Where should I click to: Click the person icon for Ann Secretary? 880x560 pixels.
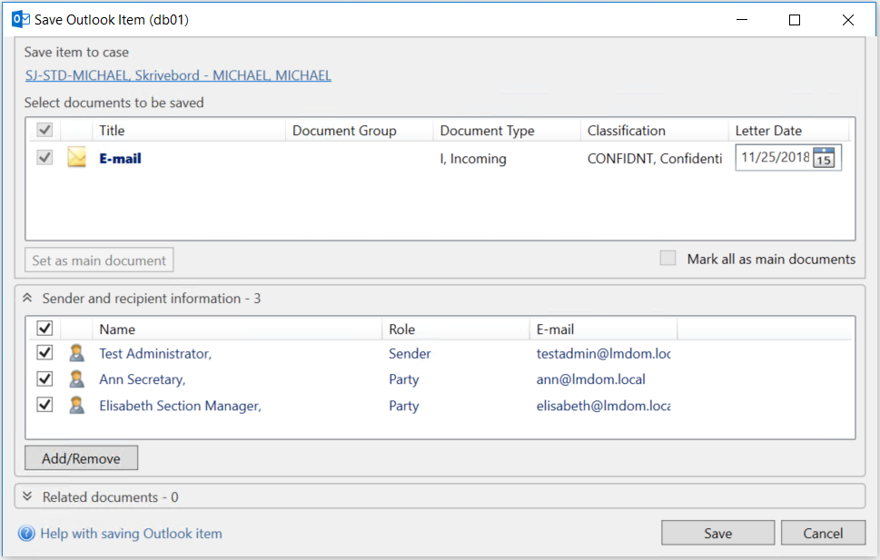77,379
